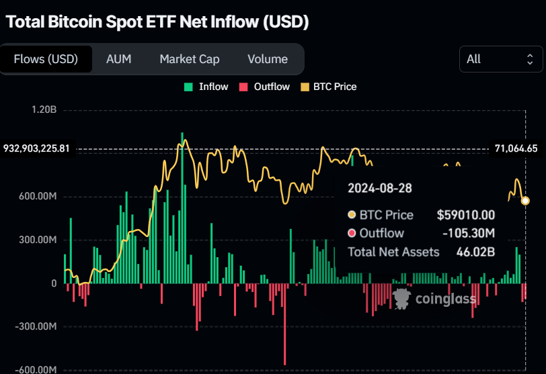The image size is (546, 374).
Task: Click the yellow BTC Price legend square
Action: 303,87
